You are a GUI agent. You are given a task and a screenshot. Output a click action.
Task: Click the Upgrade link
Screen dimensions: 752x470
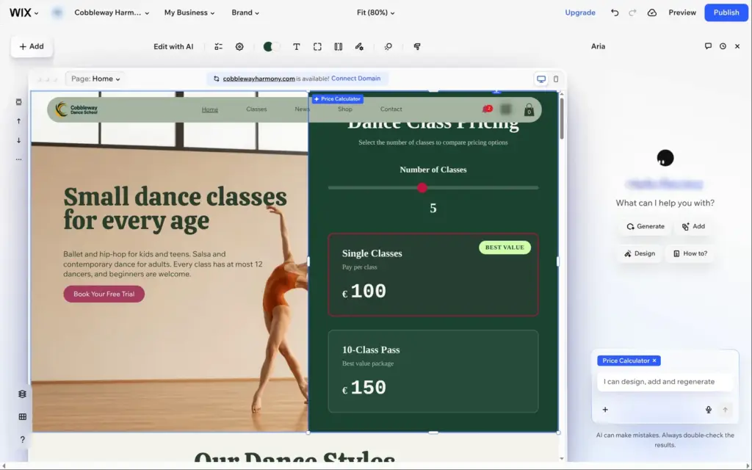[x=580, y=12]
